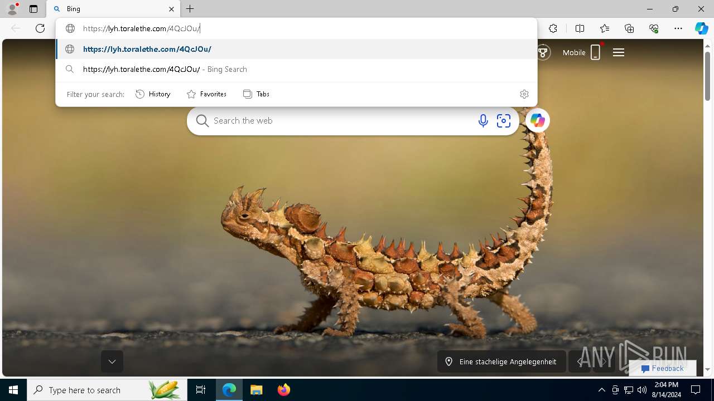Filter search by History

[153, 94]
